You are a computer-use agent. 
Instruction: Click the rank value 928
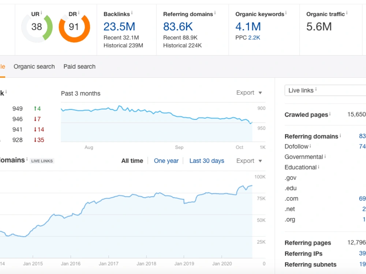pos(18,140)
